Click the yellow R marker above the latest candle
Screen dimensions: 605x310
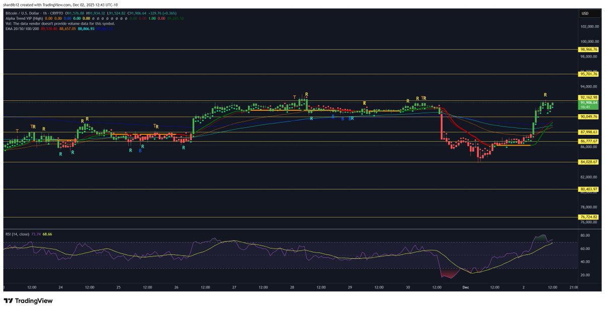[544, 94]
